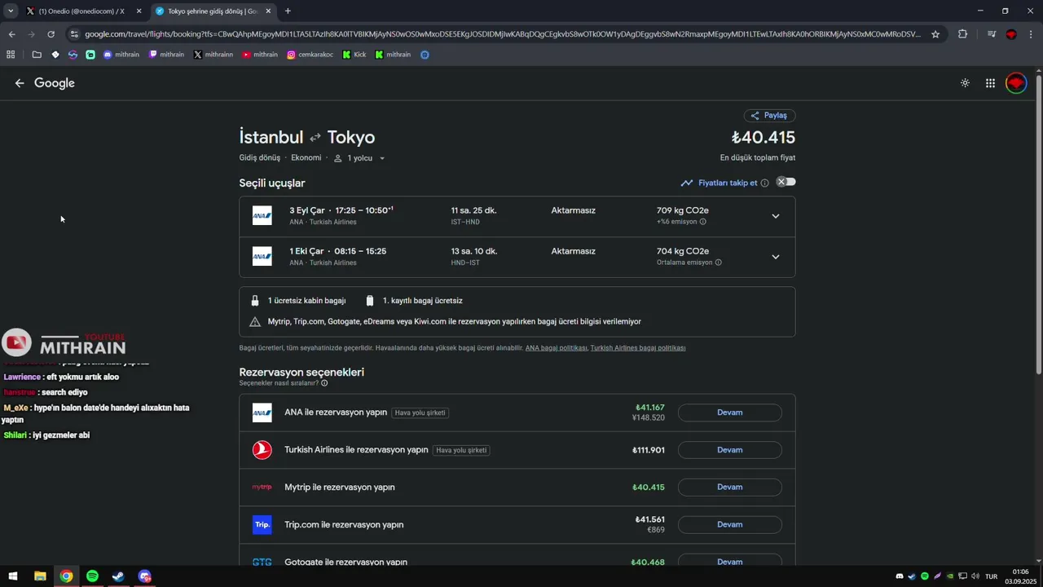Click the Turkish Airlines logo in booking options
Image resolution: width=1043 pixels, height=587 pixels.
(x=262, y=450)
